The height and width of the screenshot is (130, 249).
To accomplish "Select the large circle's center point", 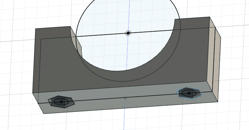I will coord(128,33).
